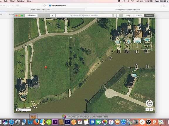The width and height of the screenshot is (169, 126).
Task: Click the battery status indicator
Action: (x=149, y=1)
